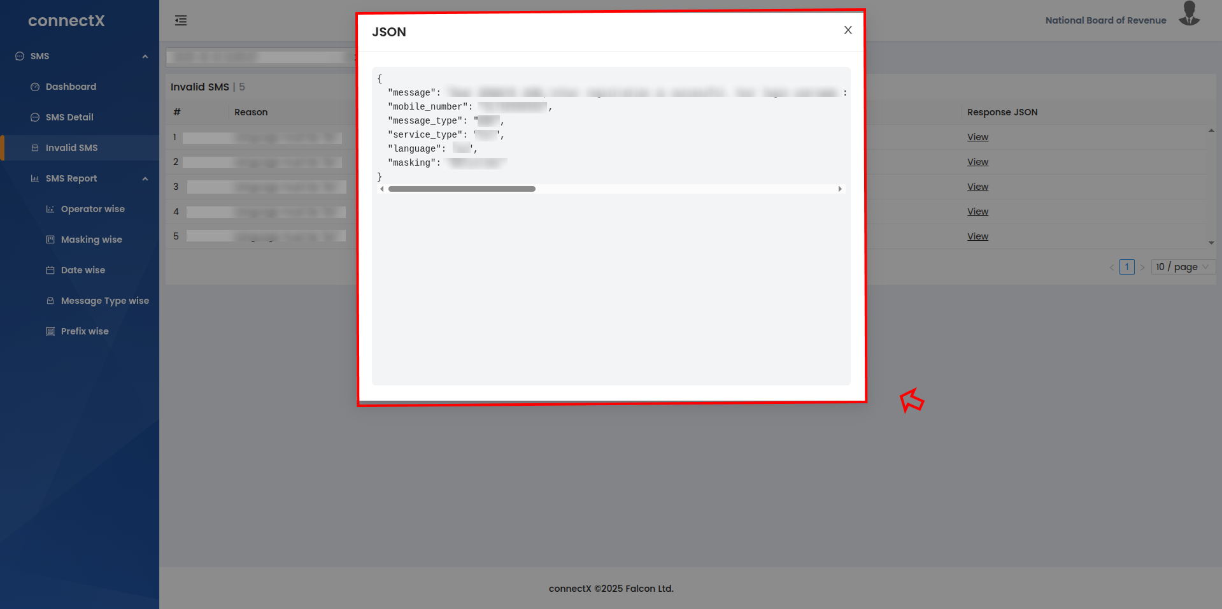The height and width of the screenshot is (609, 1222).
Task: Select page 1 in pagination
Action: click(1126, 267)
